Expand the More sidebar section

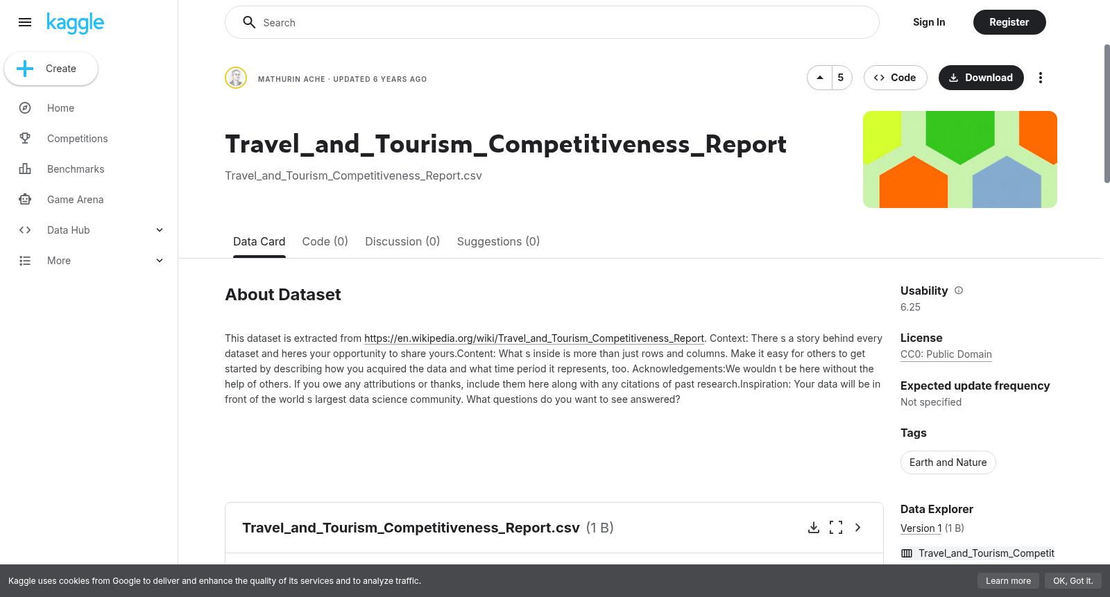click(x=160, y=261)
